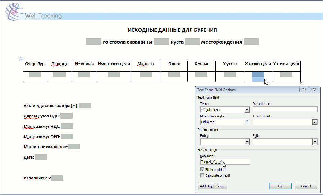Toggle the Fill-in enabled checkbox

click(202, 170)
